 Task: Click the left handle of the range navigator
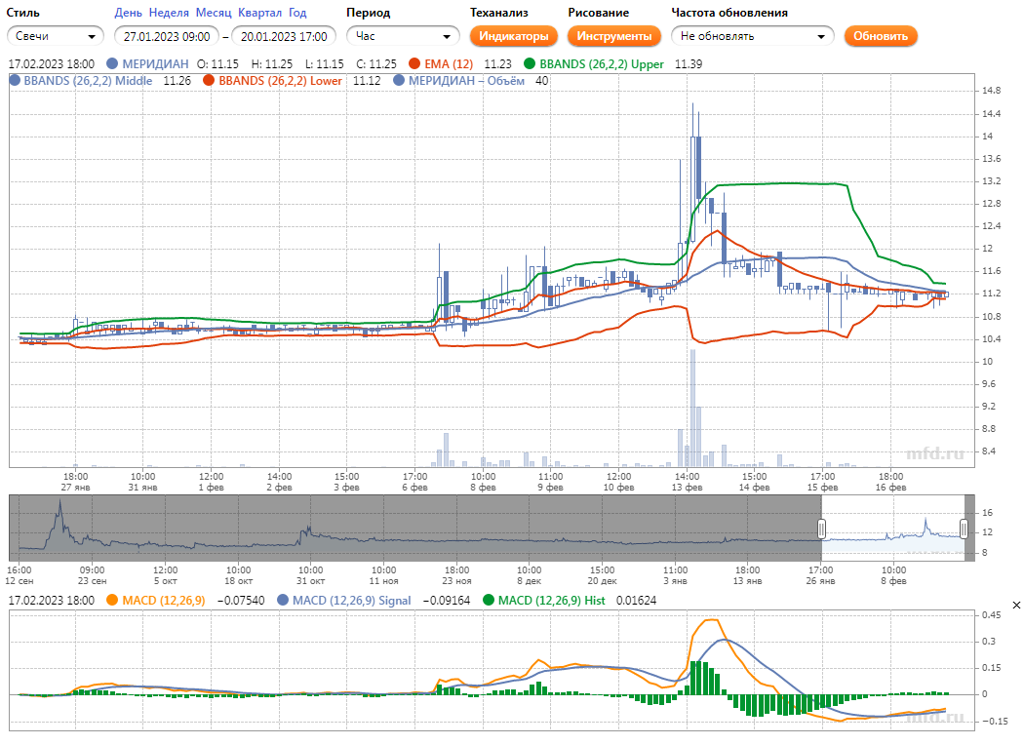[821, 529]
